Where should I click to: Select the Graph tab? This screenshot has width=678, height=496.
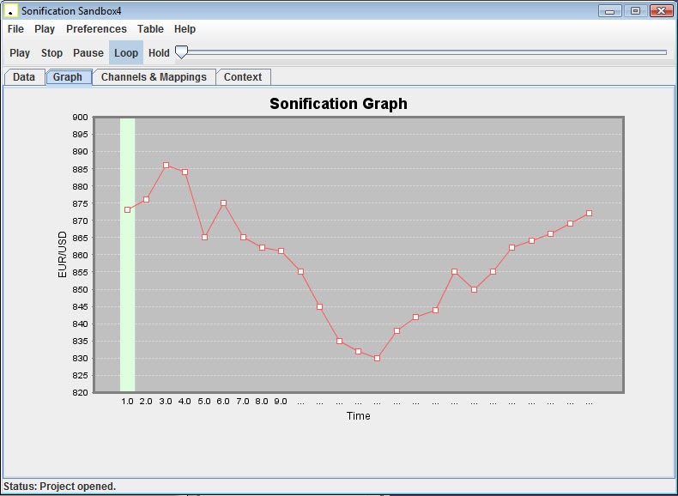(x=68, y=77)
